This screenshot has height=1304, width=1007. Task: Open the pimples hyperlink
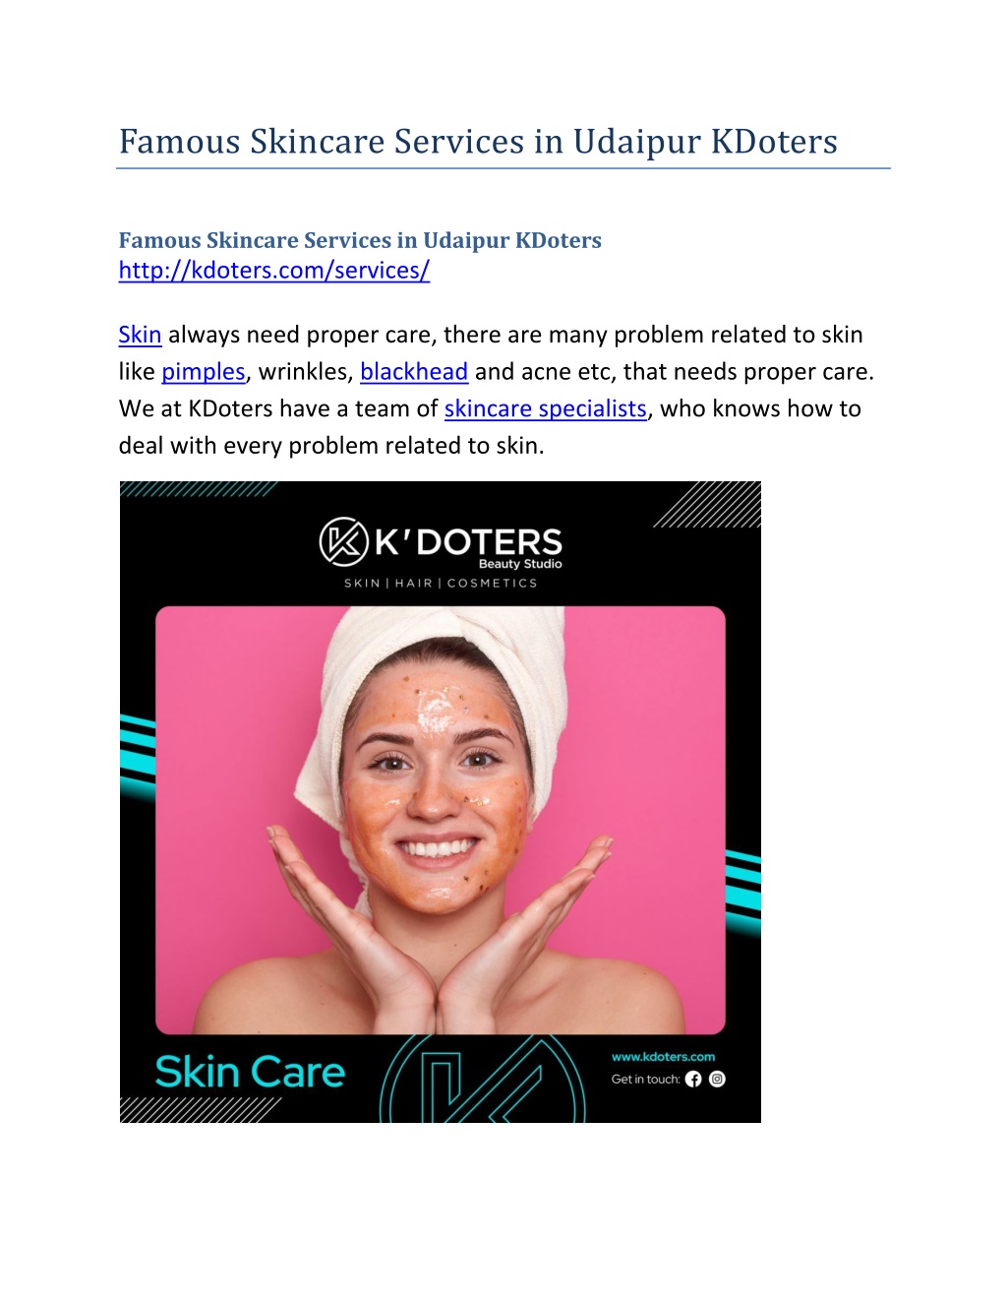pyautogui.click(x=204, y=372)
